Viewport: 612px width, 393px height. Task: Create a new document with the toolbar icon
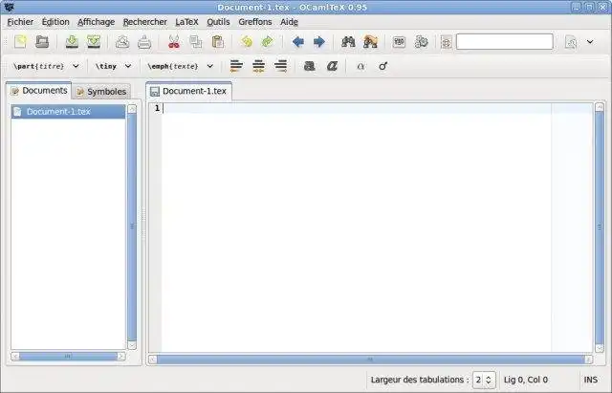(20, 42)
